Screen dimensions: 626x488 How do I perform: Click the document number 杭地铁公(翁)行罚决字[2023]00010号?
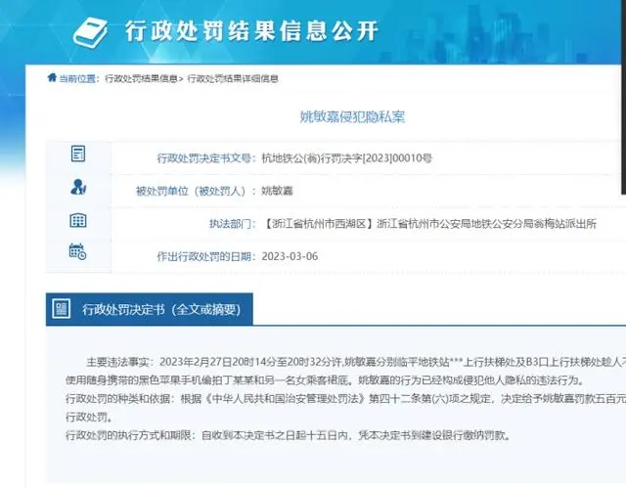(x=346, y=158)
